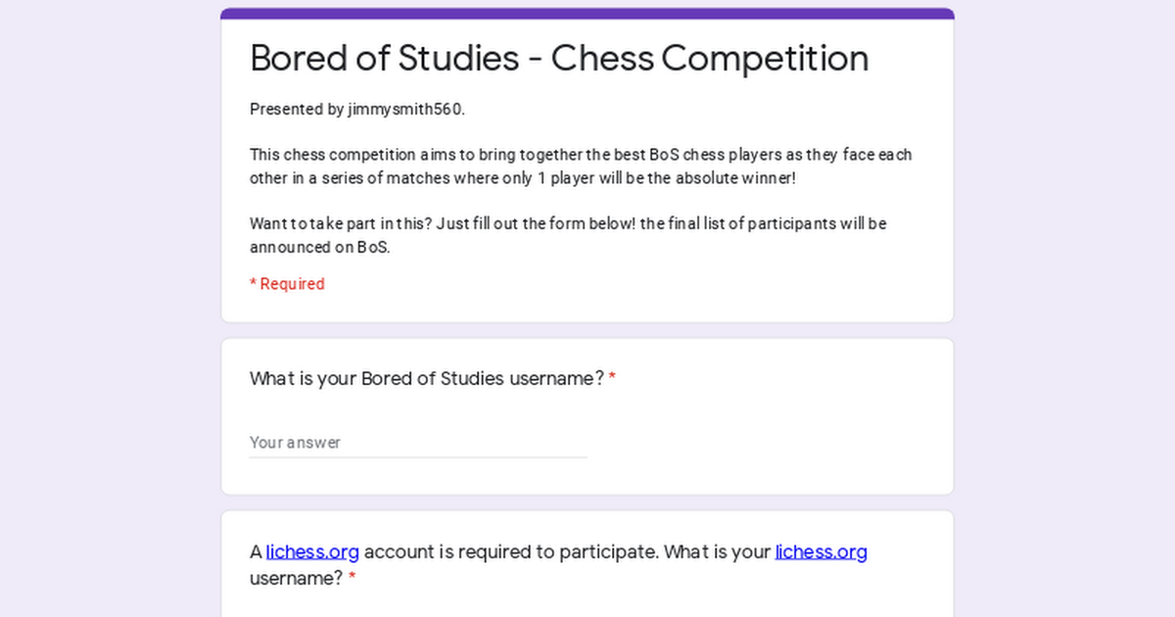
Task: Click the 'Bored of Studies - Chess Competition' title
Action: (559, 59)
